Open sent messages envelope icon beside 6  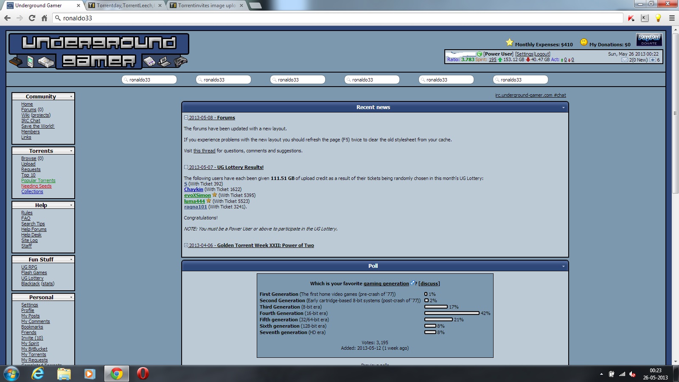(x=653, y=60)
